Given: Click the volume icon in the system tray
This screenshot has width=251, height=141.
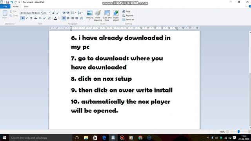Looking at the screenshot, I should [216, 137].
